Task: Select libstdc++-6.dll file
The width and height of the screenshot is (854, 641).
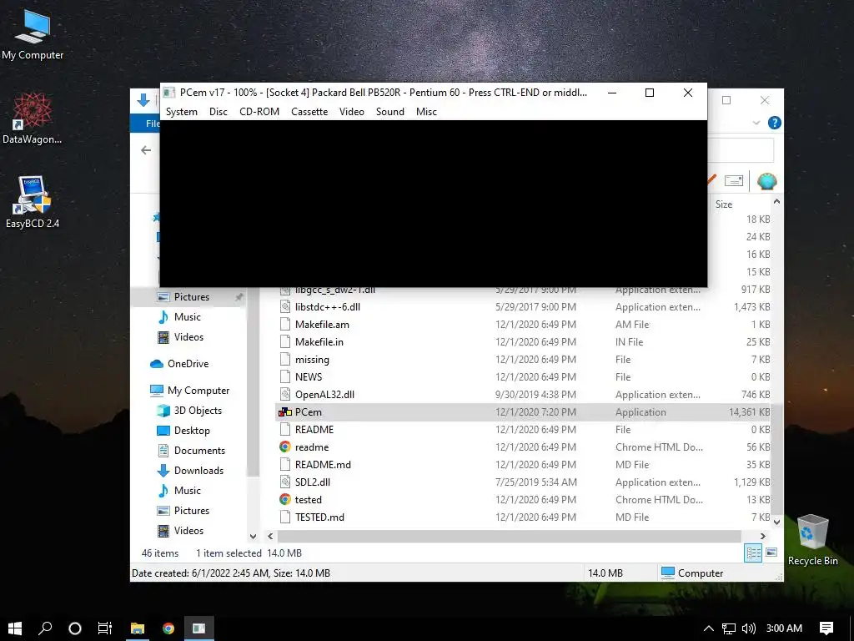Action: click(x=327, y=307)
